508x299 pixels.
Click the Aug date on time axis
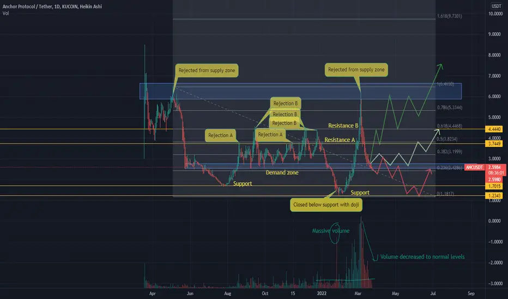227,294
